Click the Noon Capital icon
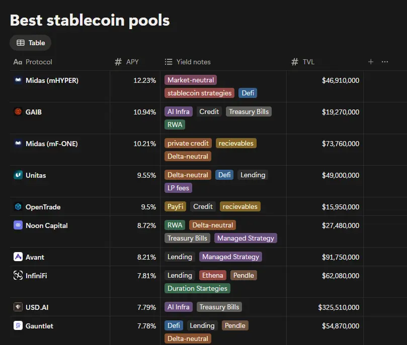Image resolution: width=407 pixels, height=345 pixels. (18, 225)
